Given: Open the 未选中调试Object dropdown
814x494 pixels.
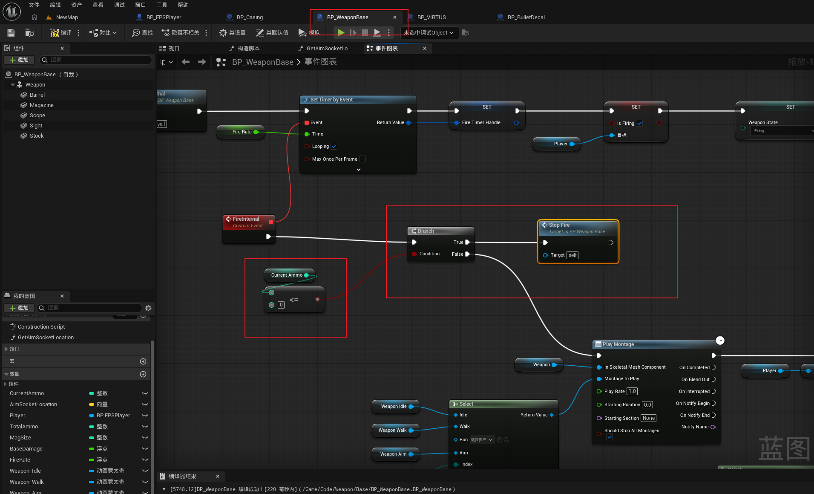Looking at the screenshot, I should click(x=429, y=33).
